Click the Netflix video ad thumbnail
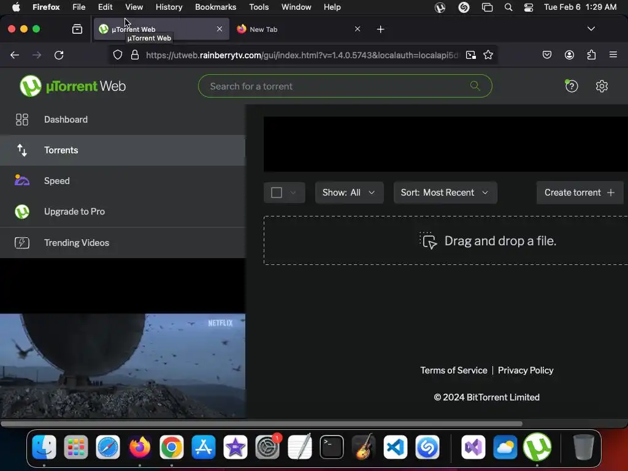 [x=123, y=366]
